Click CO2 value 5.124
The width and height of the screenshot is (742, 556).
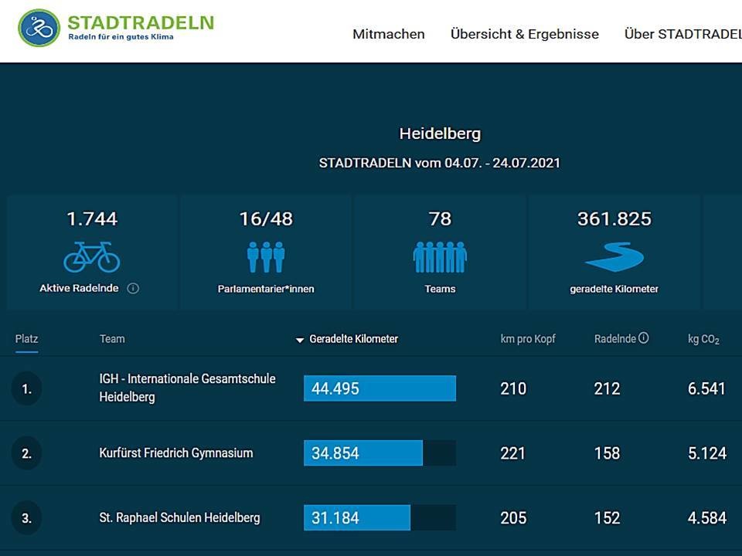pyautogui.click(x=707, y=453)
